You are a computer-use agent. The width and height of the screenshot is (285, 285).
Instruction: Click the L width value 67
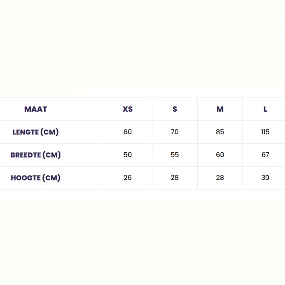click(x=265, y=155)
